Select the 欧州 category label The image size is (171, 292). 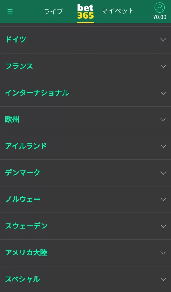(x=12, y=119)
